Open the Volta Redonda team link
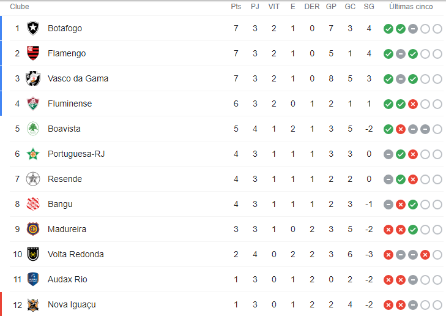 pyautogui.click(x=76, y=254)
